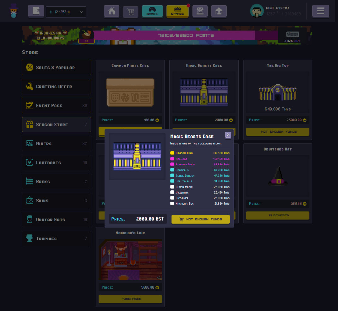Click the storage warehouse icon

pos(219,12)
